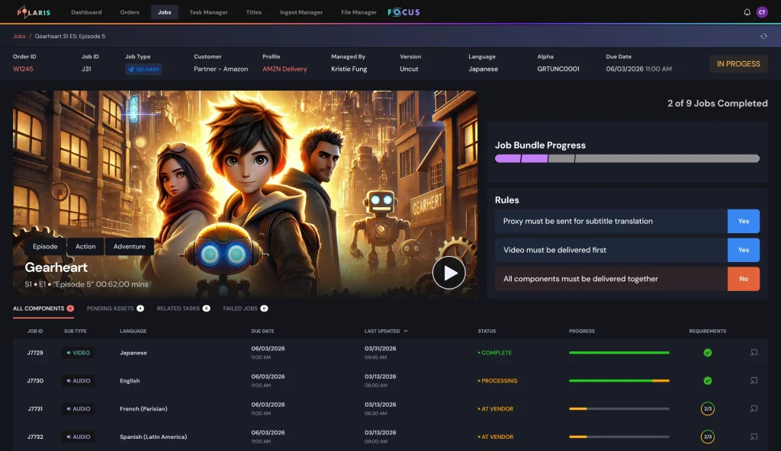The image size is (781, 451).
Task: Sort by Last Updated column arrow
Action: (x=406, y=331)
